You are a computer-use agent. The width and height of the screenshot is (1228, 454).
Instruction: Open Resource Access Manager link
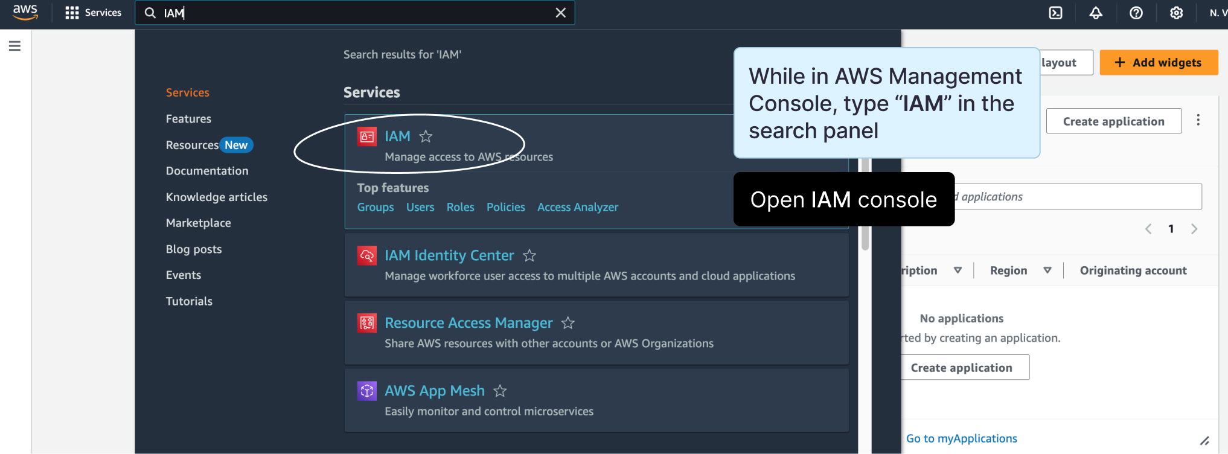point(468,323)
